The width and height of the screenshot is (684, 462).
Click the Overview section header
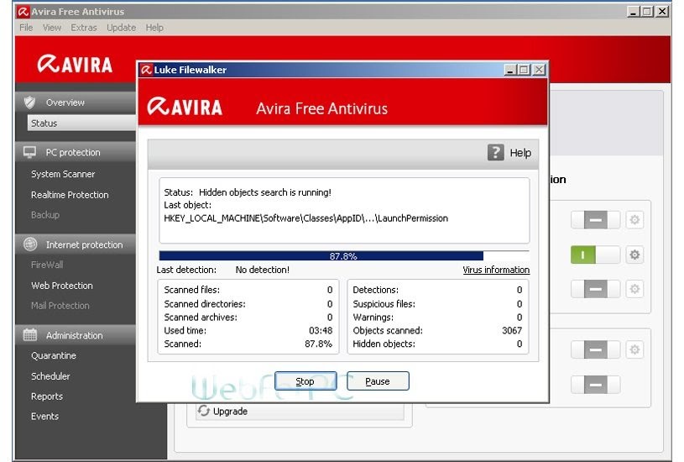[x=76, y=102]
